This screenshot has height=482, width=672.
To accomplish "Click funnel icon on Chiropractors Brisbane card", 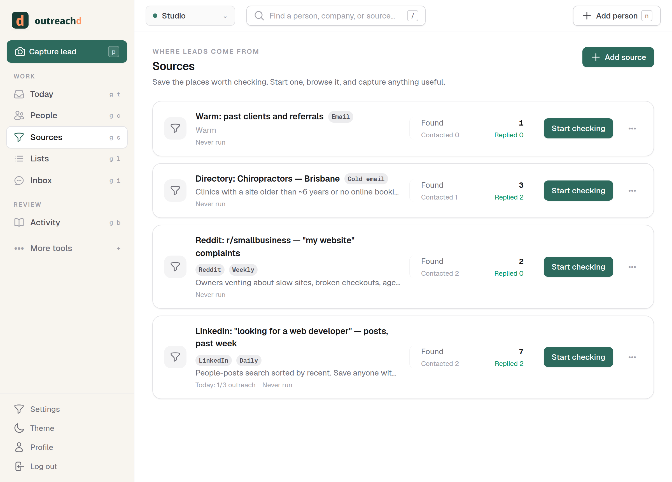I will coord(175,191).
